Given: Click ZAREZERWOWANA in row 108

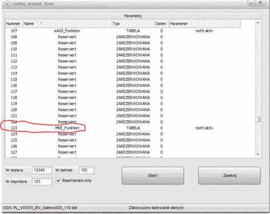Looking at the screenshot, I should click(133, 37).
